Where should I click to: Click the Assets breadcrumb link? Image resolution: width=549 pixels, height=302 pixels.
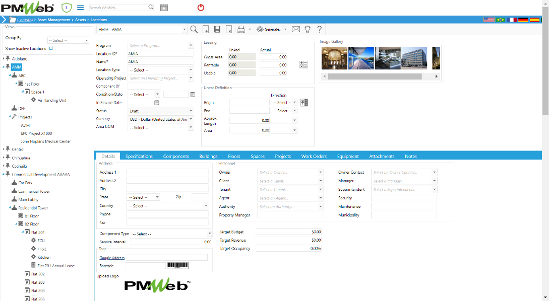click(80, 20)
